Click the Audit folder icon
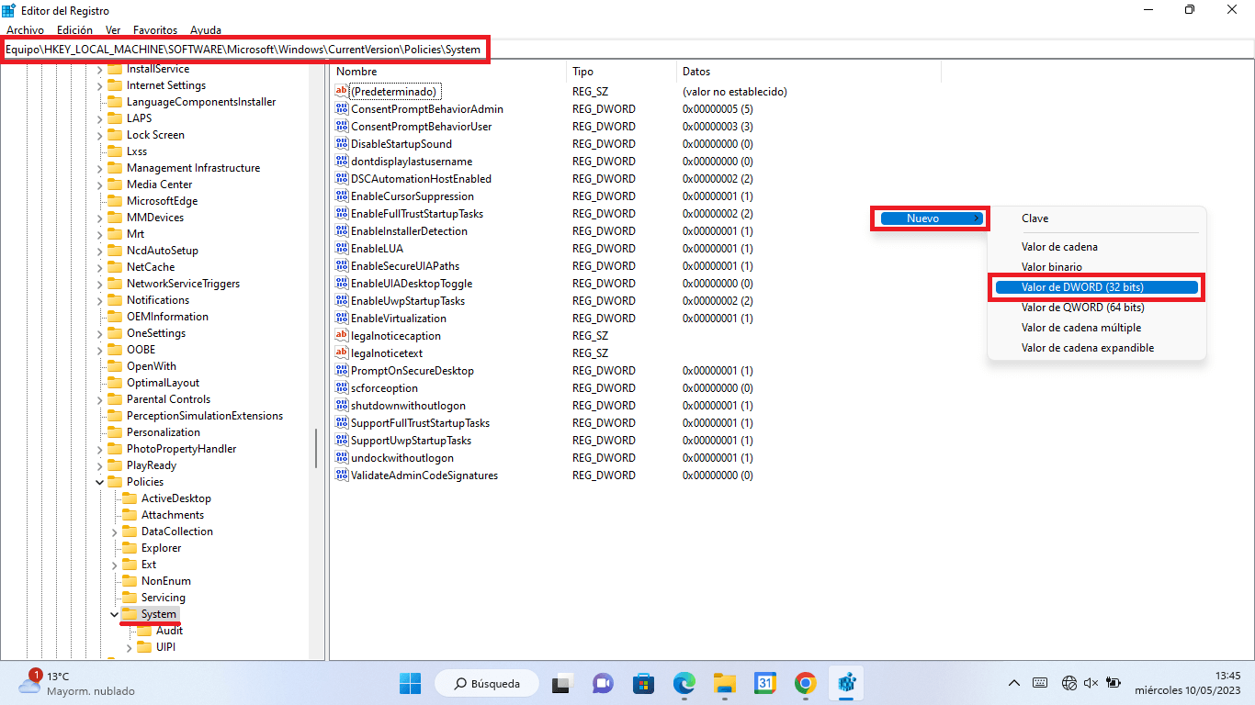 144,631
